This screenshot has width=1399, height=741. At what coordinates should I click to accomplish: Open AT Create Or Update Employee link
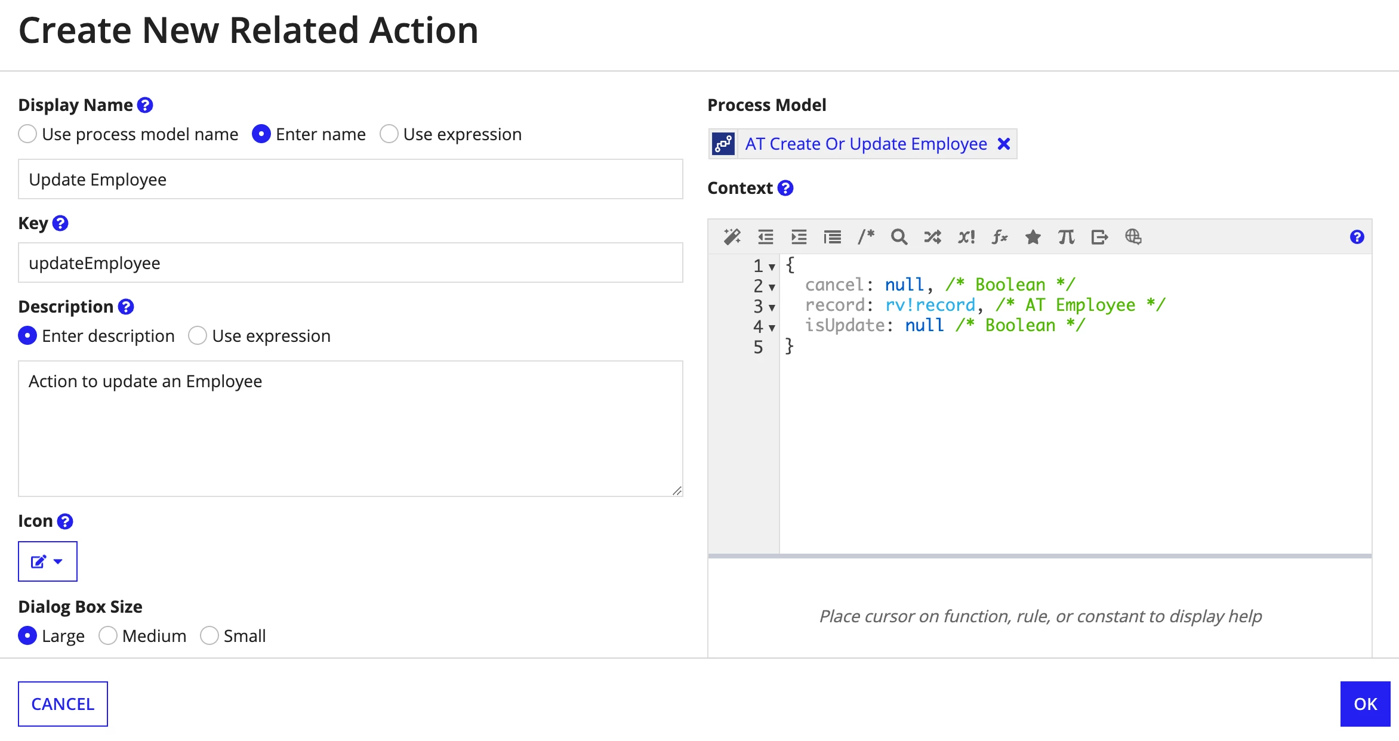[x=866, y=144]
